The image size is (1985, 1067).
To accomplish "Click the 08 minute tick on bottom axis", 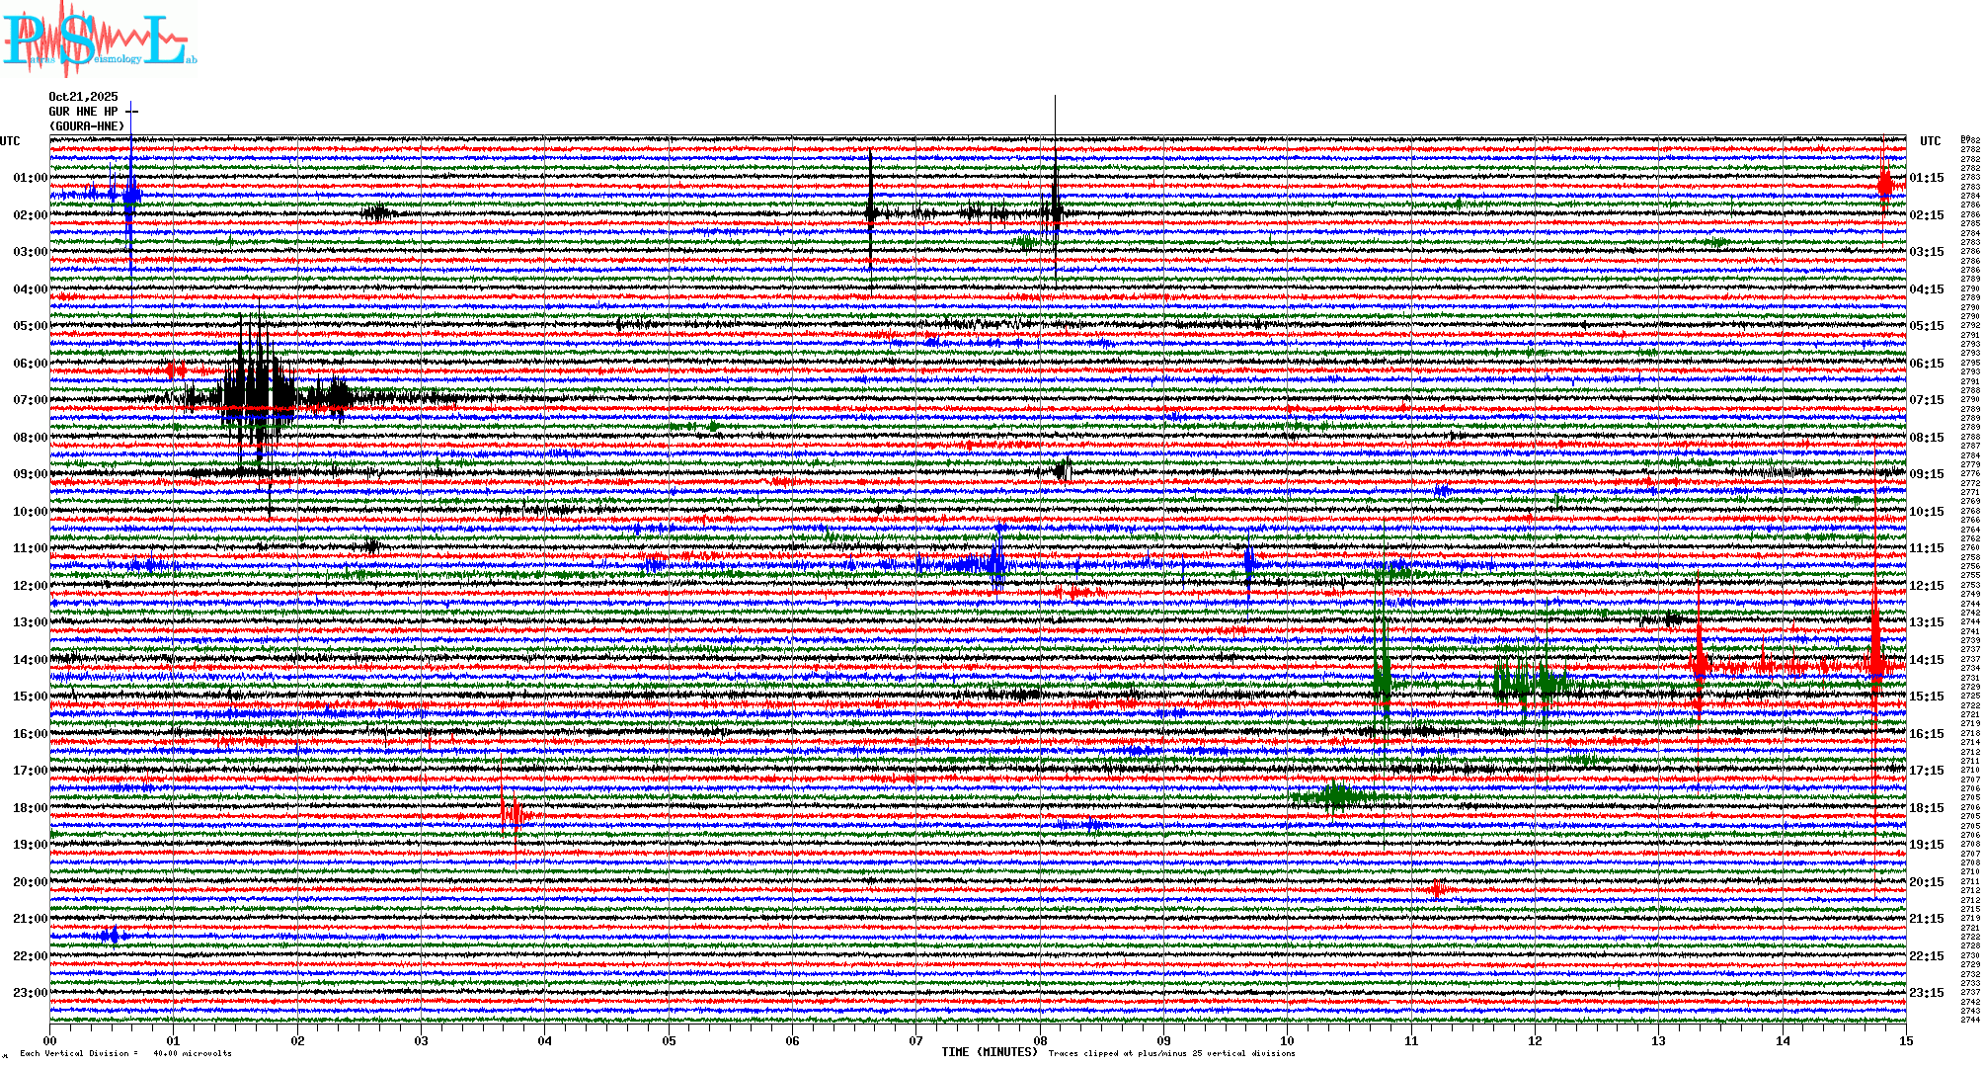I will click(x=1040, y=1040).
